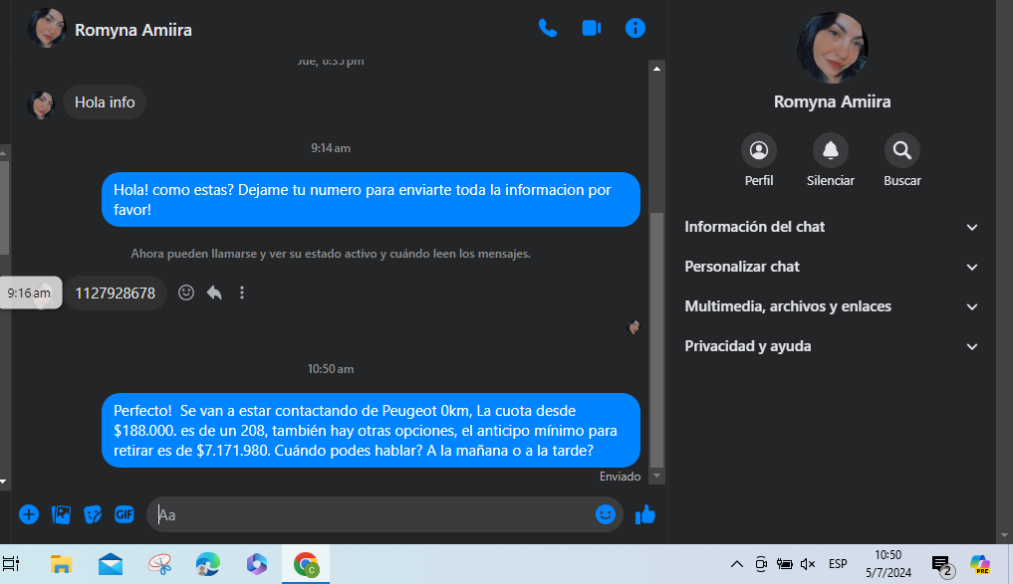The image size is (1013, 584).
Task: Click the Aa message input field
Action: pyautogui.click(x=369, y=514)
